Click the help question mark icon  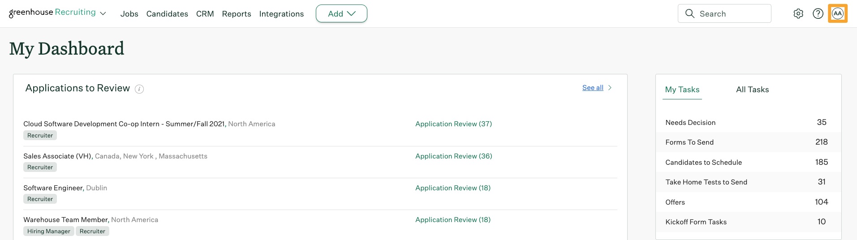click(x=818, y=14)
